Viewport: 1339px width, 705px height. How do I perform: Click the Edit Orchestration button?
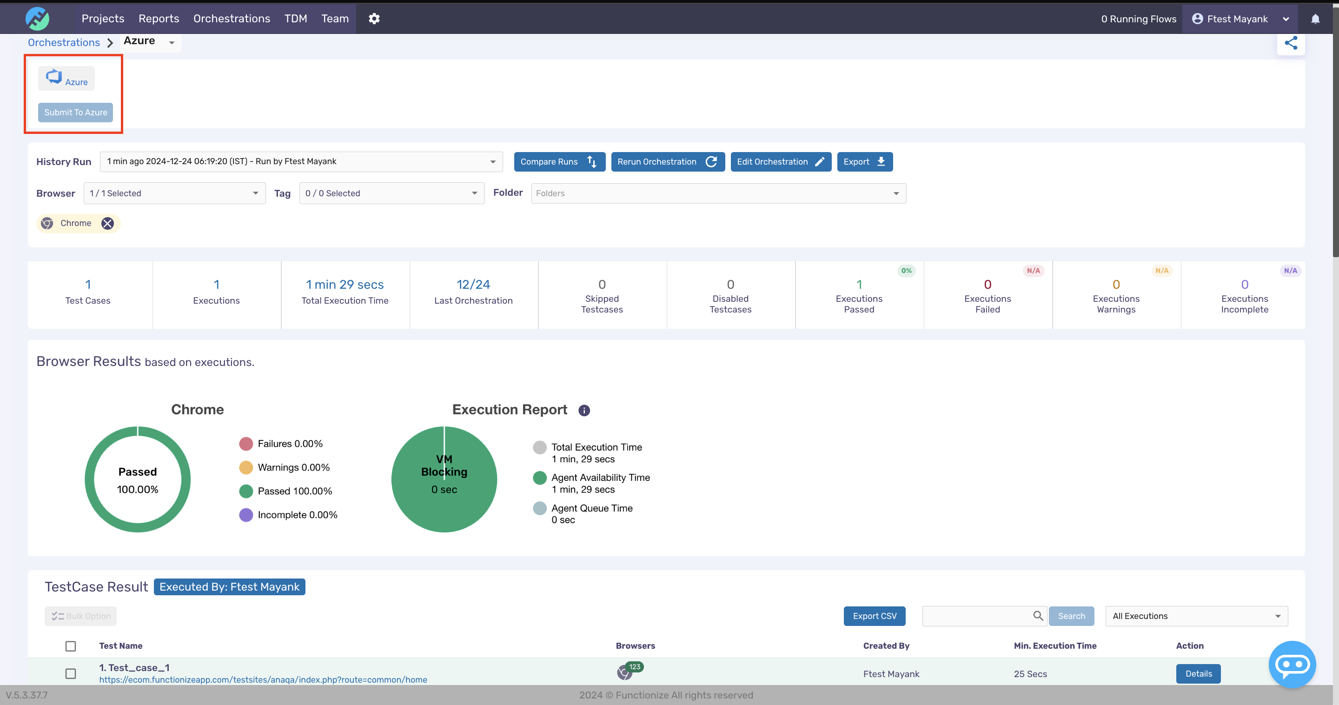781,162
